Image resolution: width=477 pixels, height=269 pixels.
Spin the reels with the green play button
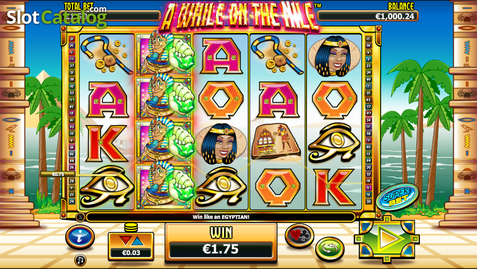click(x=387, y=238)
